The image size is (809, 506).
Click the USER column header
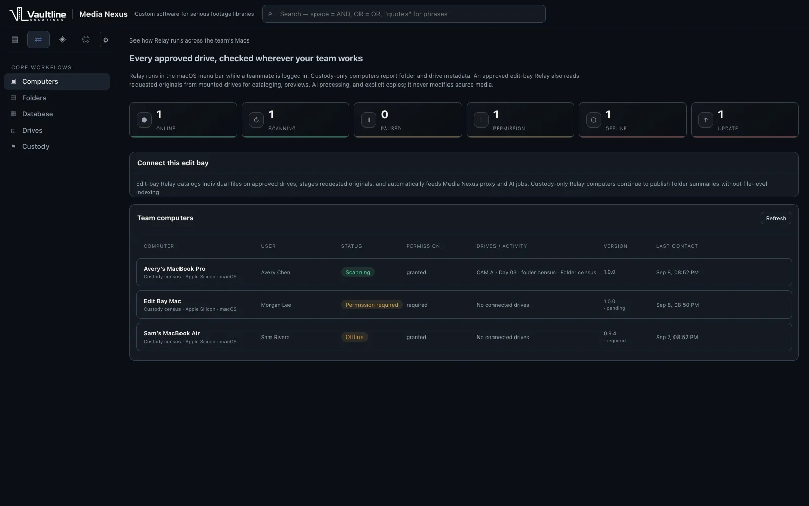268,246
